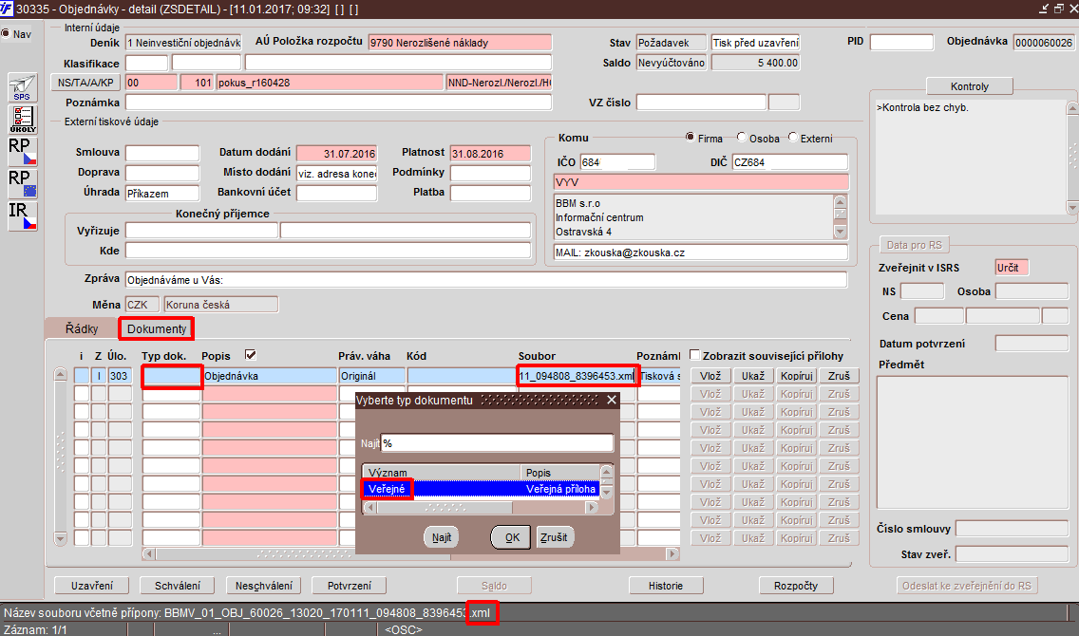Screen dimensions: 1079x636
Task: Click the down arrow of the address box scrollbar
Action: tap(841, 233)
